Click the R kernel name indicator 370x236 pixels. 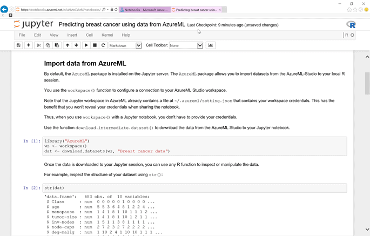tap(346, 35)
